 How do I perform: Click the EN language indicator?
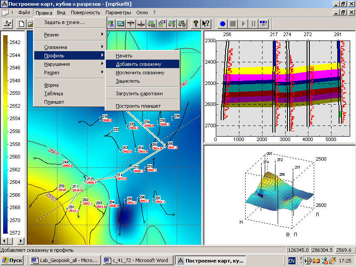pos(291,261)
